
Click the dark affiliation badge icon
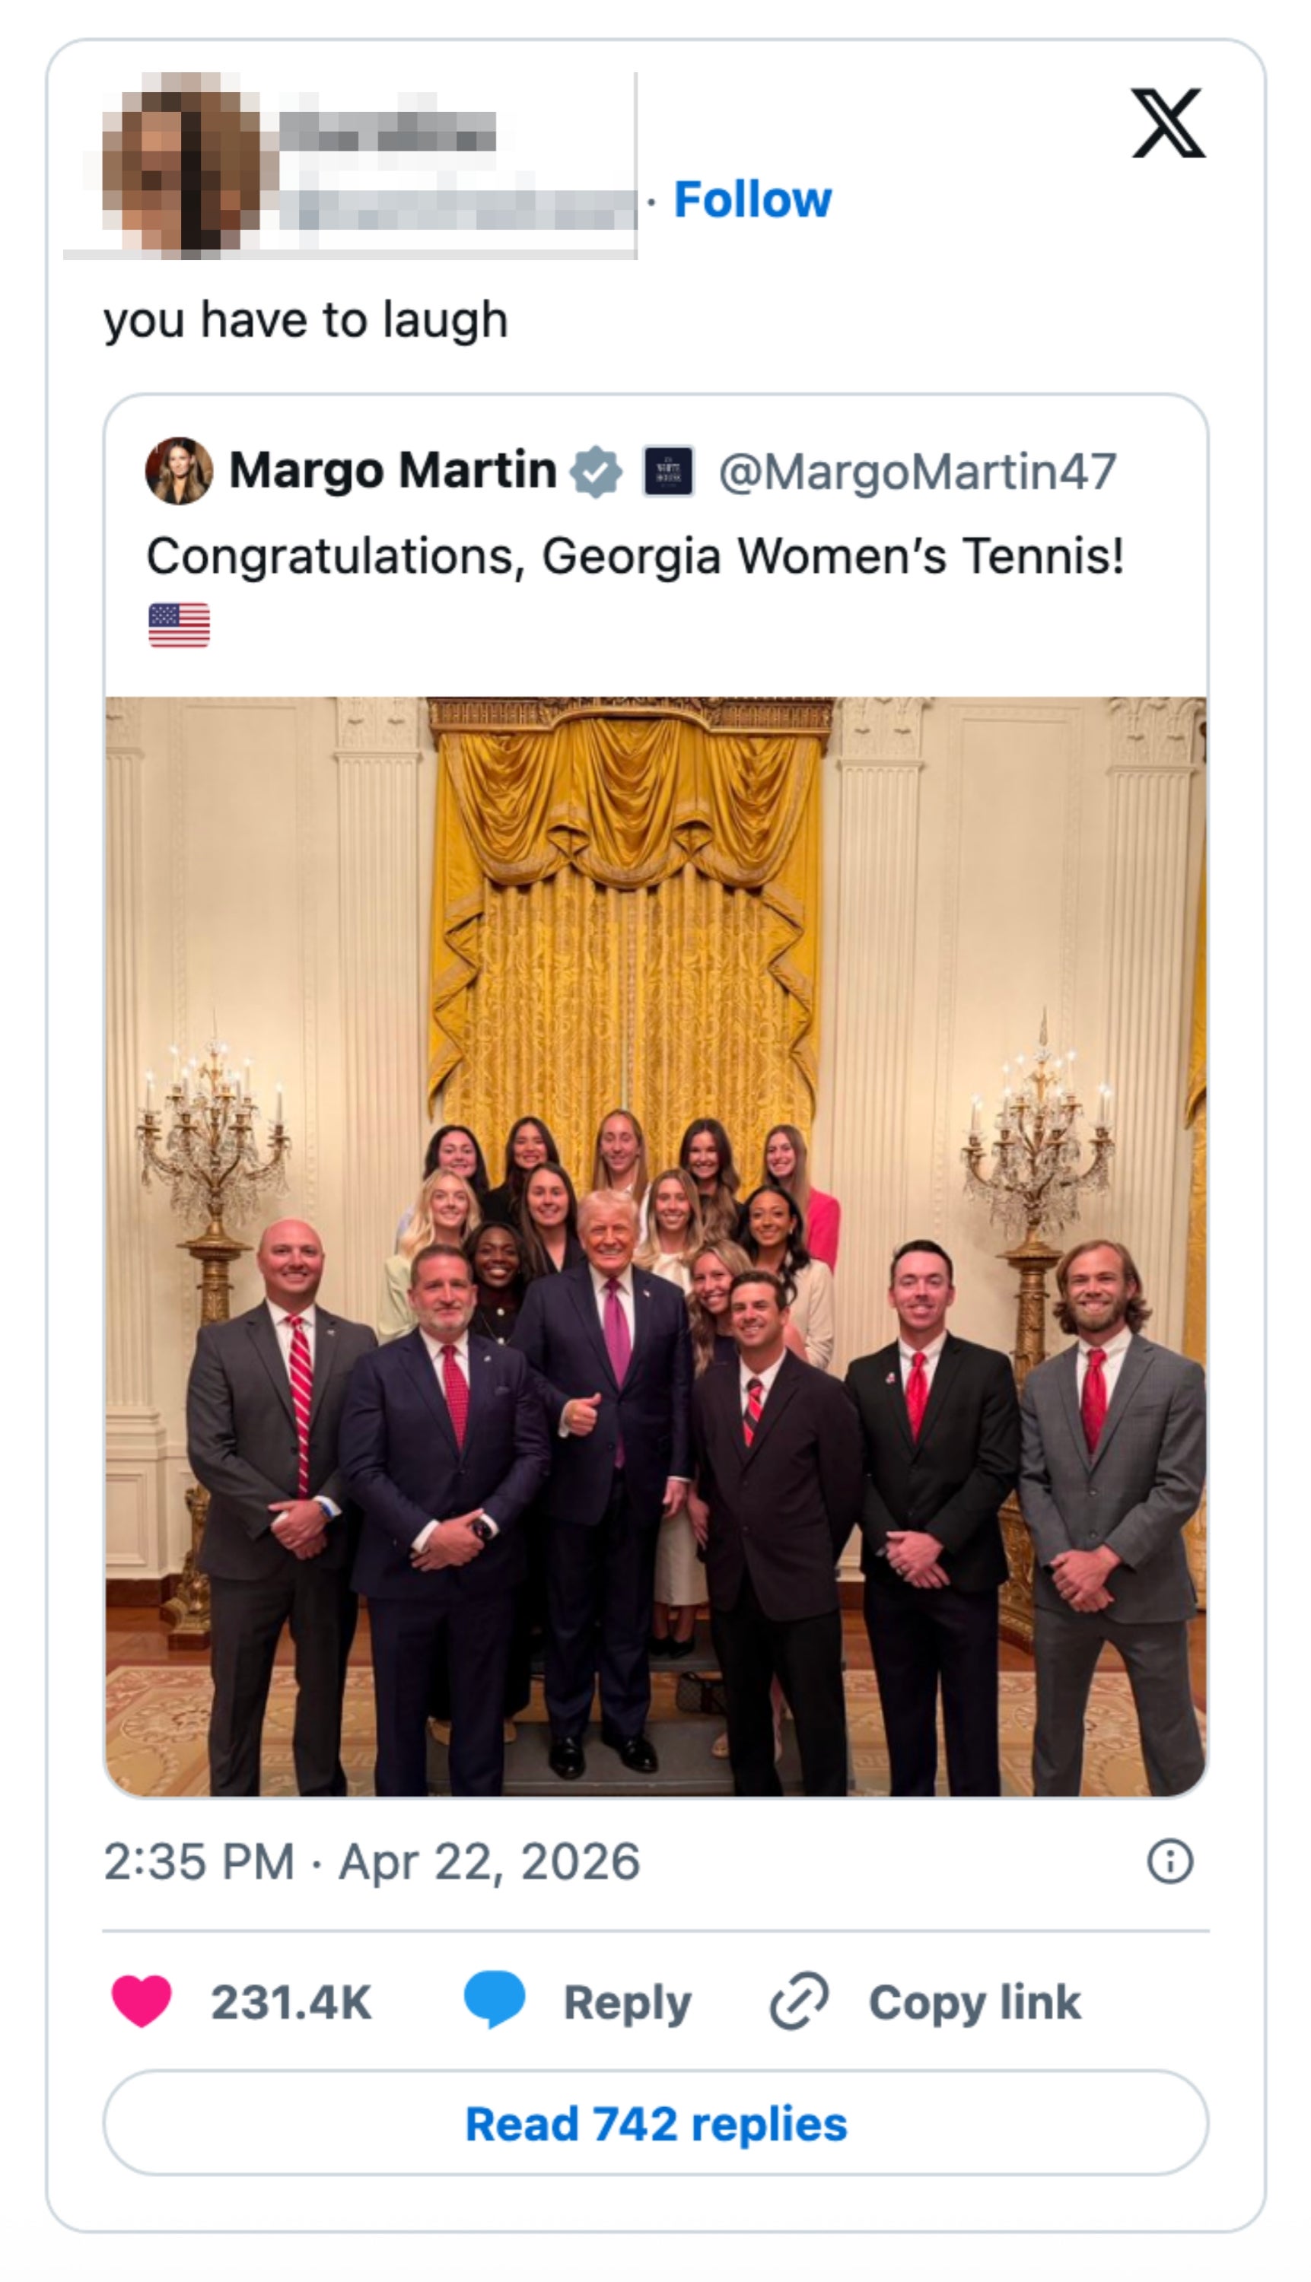coord(668,472)
